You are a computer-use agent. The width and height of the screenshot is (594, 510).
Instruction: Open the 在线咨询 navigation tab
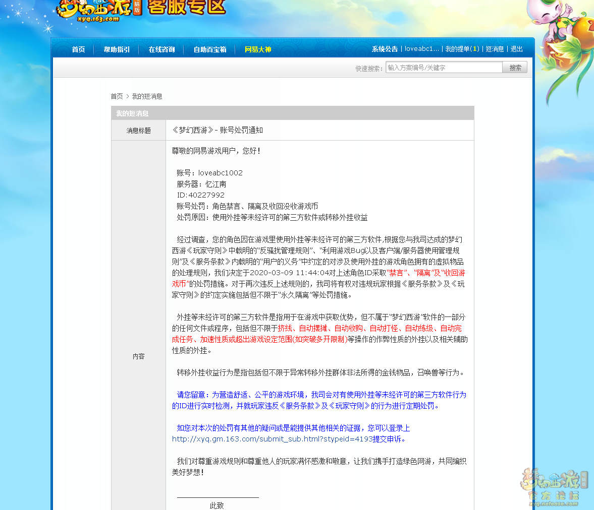pyautogui.click(x=162, y=49)
